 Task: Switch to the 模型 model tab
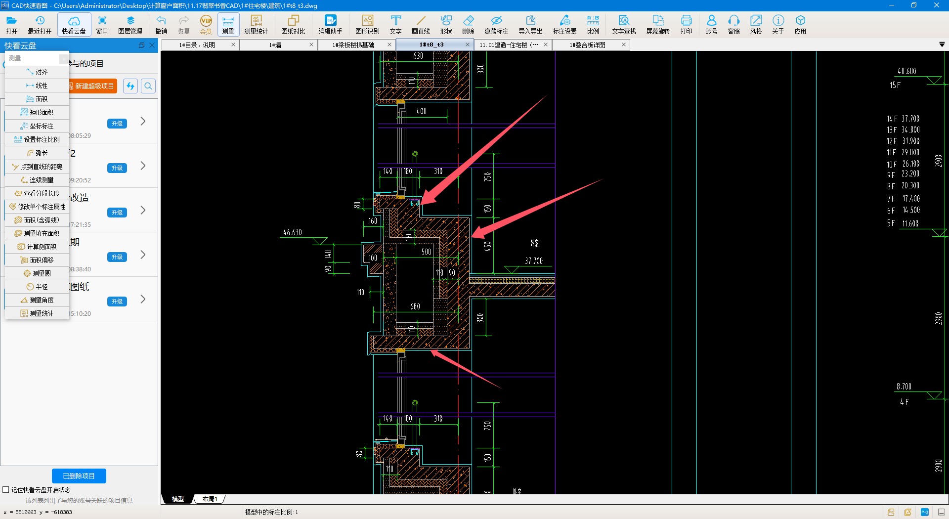177,499
